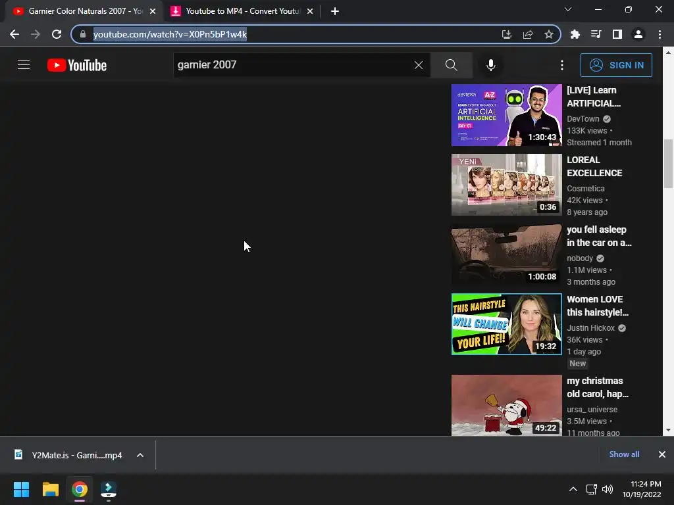Toggle the Chrome side panel
This screenshot has width=674, height=505.
pyautogui.click(x=617, y=34)
